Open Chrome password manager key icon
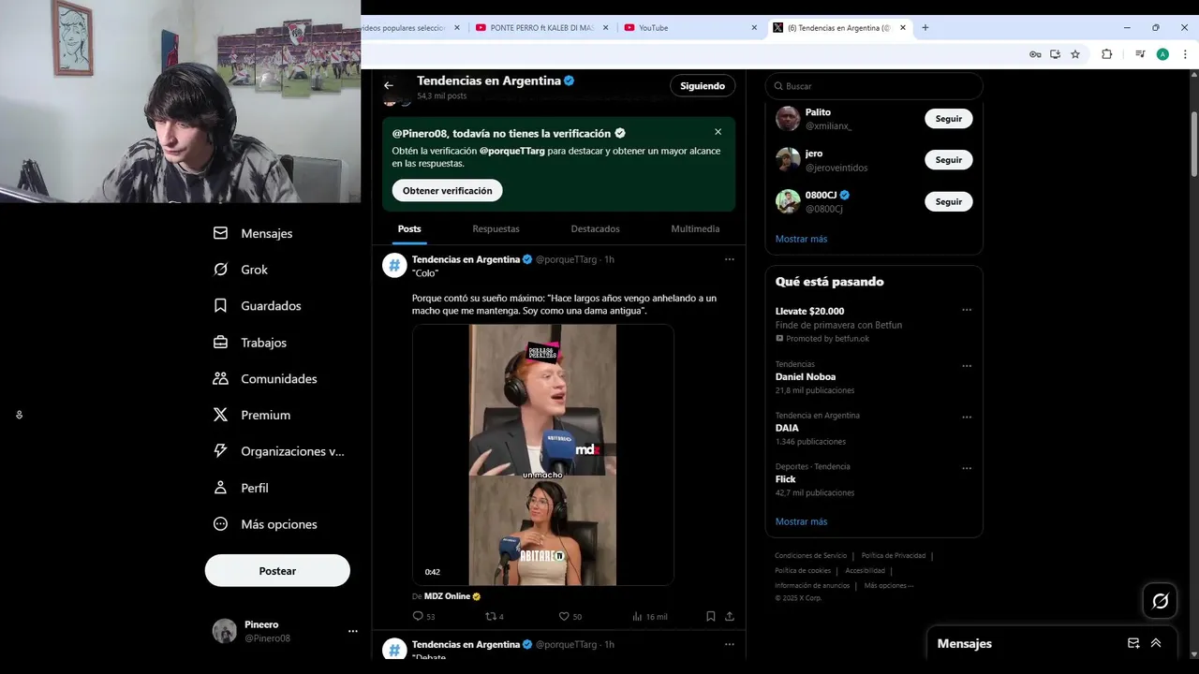The height and width of the screenshot is (674, 1199). [1035, 54]
